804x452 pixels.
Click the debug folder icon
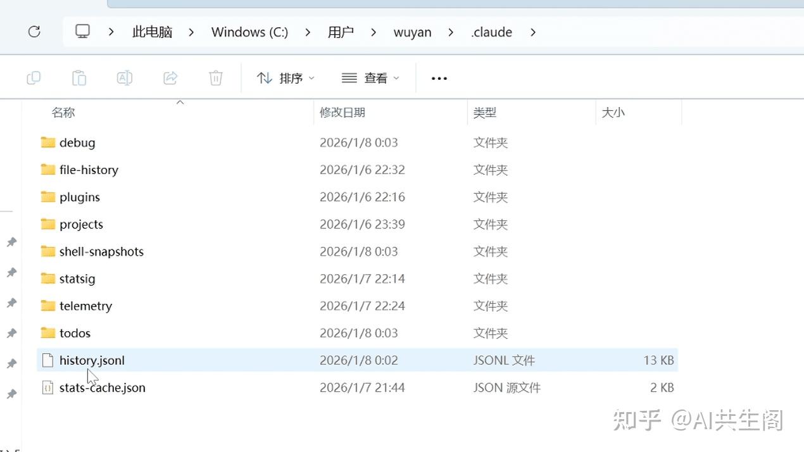(x=49, y=142)
